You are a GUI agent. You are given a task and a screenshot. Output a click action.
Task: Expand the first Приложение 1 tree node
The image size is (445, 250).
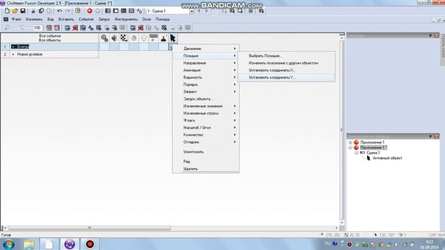[x=350, y=142]
